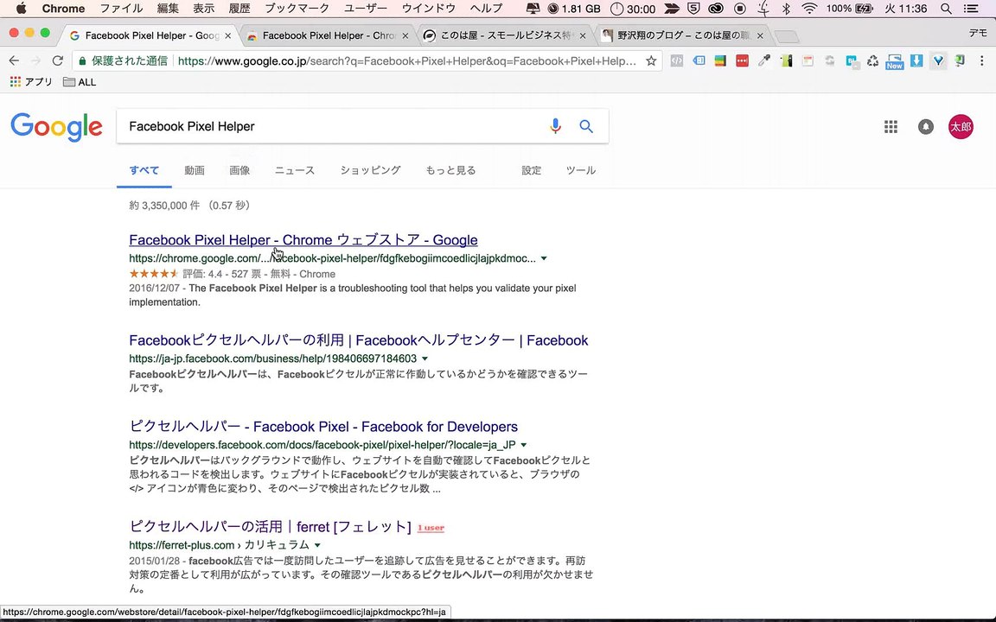Switch to the 画像 results tab
This screenshot has height=622, width=996.
point(239,170)
